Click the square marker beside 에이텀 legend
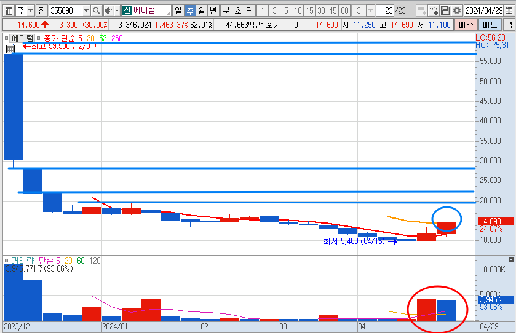 7,38
